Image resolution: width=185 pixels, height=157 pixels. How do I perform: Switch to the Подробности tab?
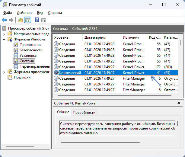[x=84, y=112]
